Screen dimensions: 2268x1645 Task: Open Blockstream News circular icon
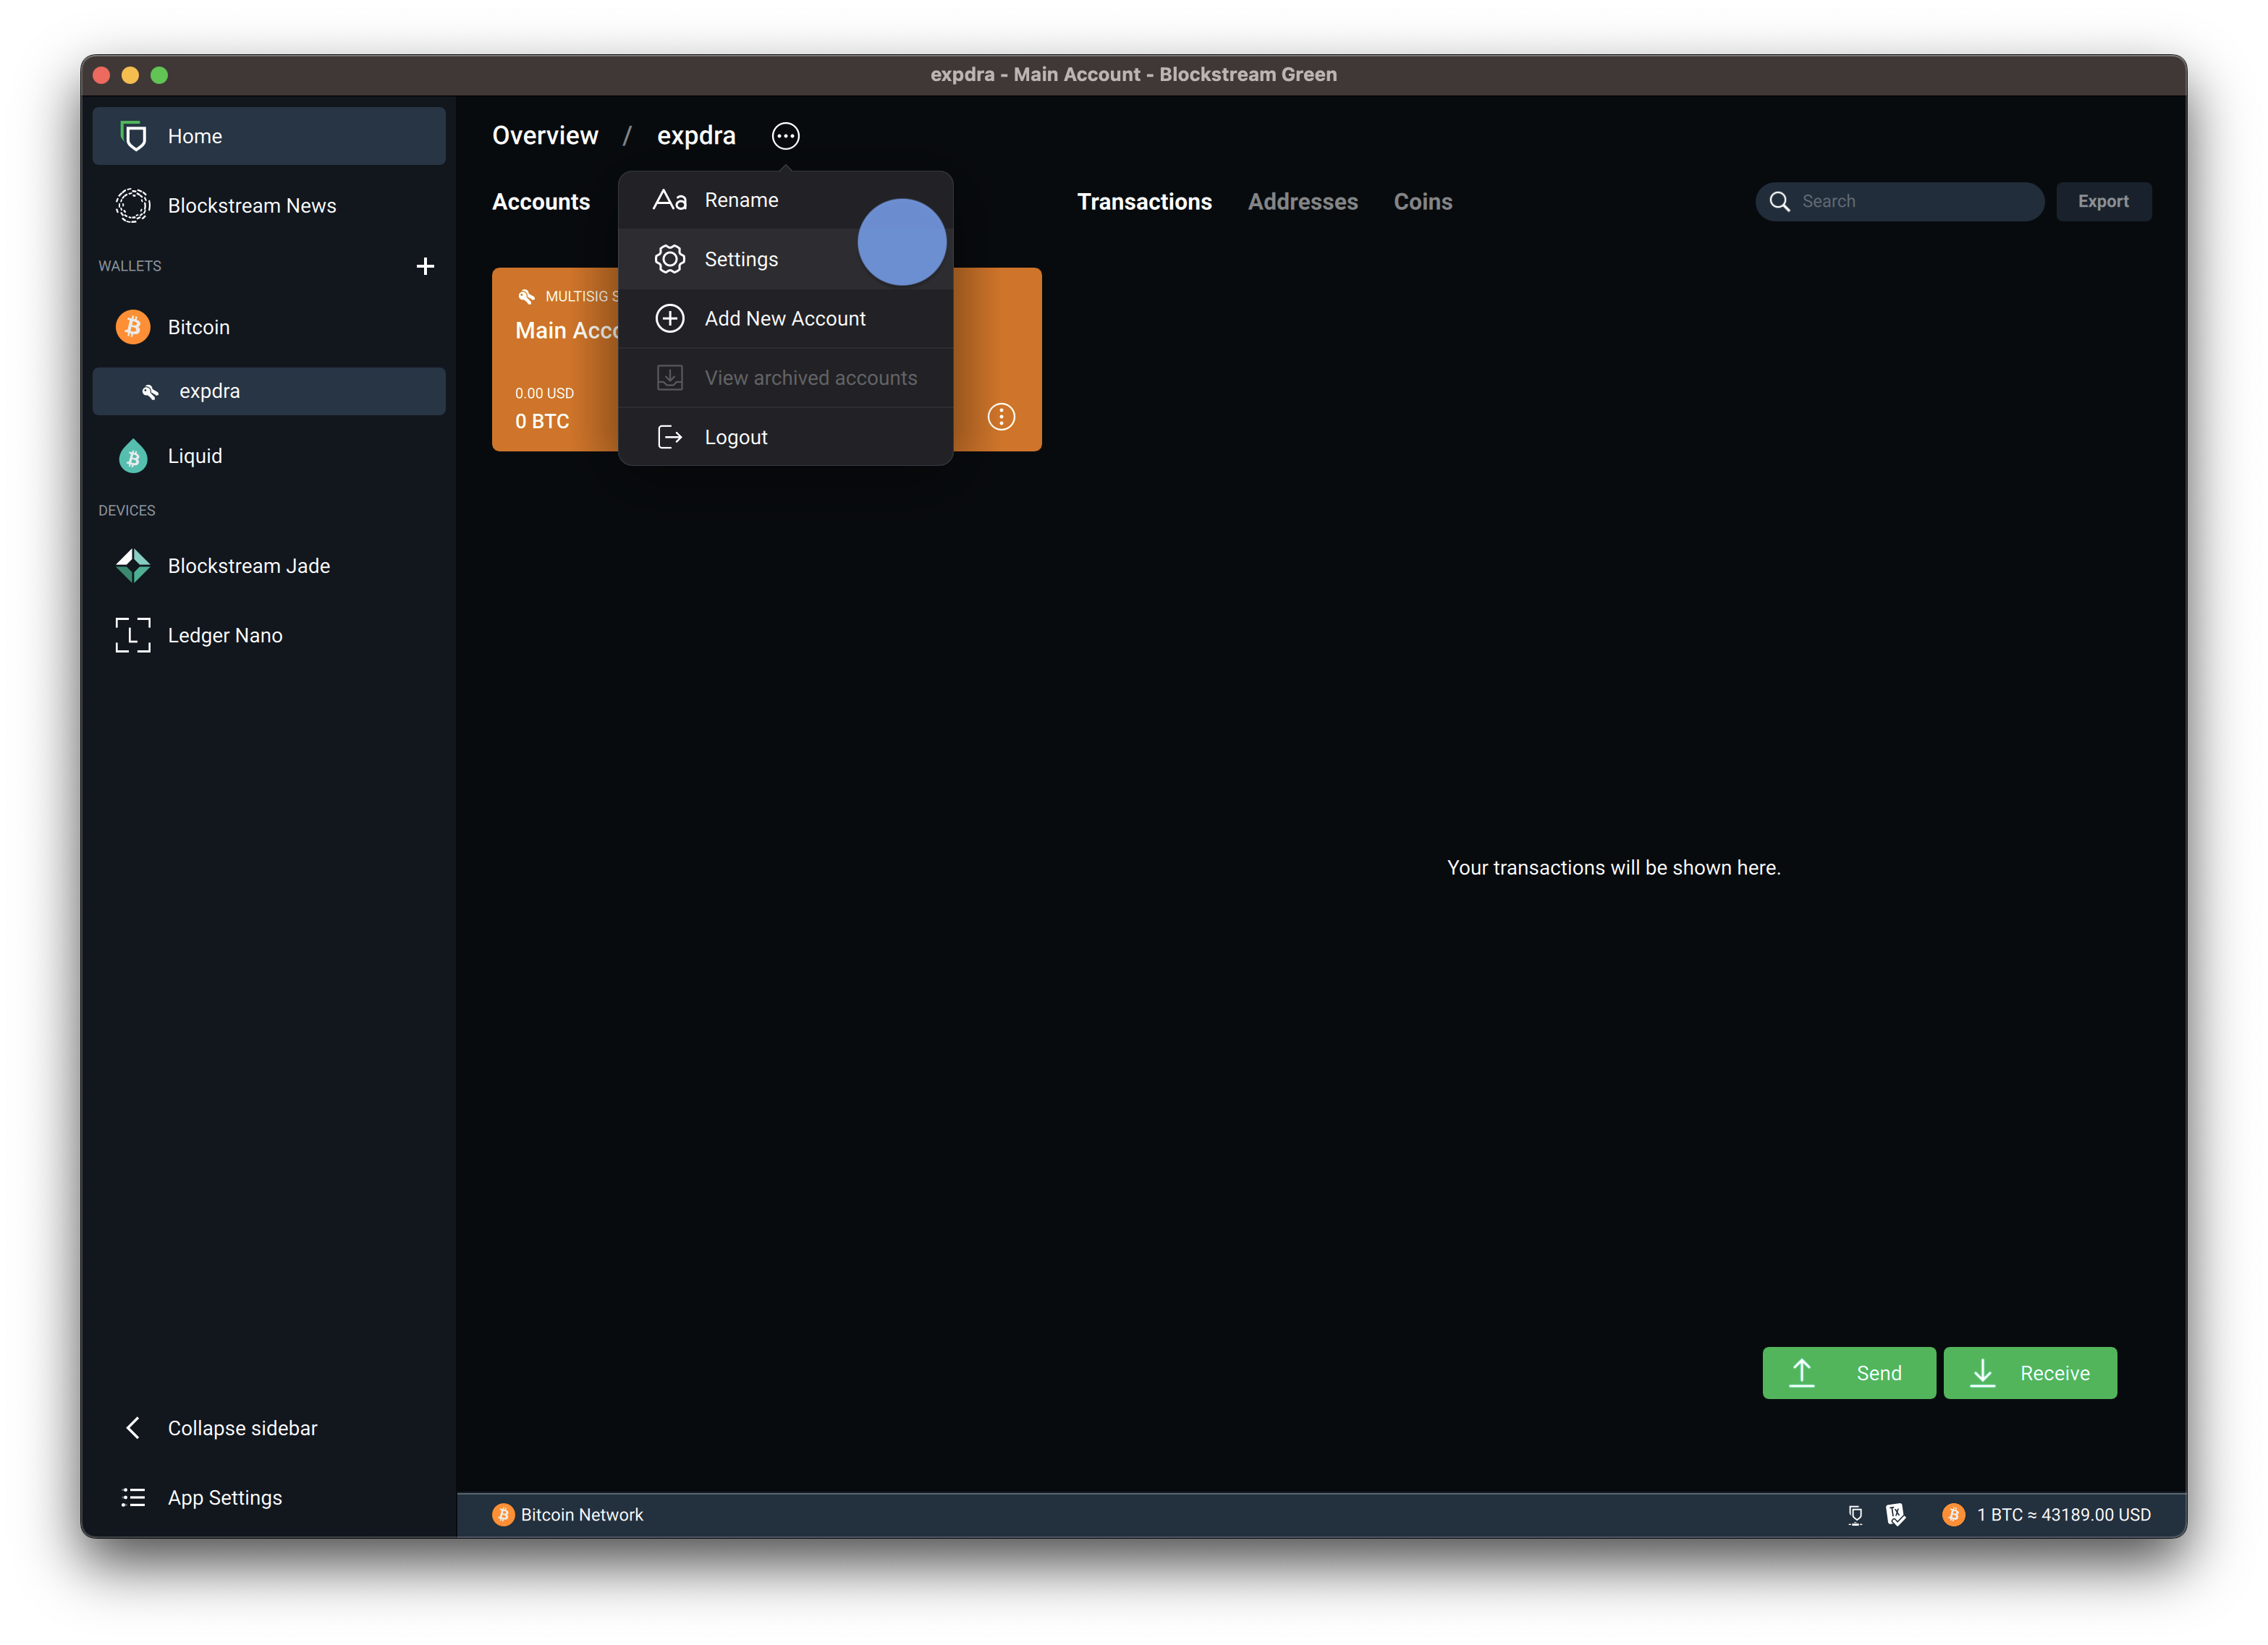coord(133,205)
